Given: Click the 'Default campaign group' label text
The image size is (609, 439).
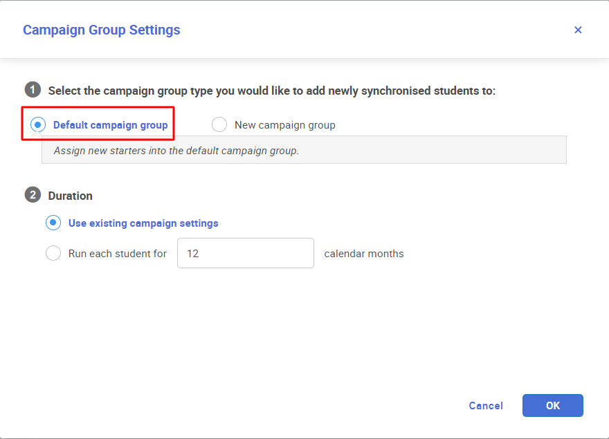Looking at the screenshot, I should tap(110, 125).
